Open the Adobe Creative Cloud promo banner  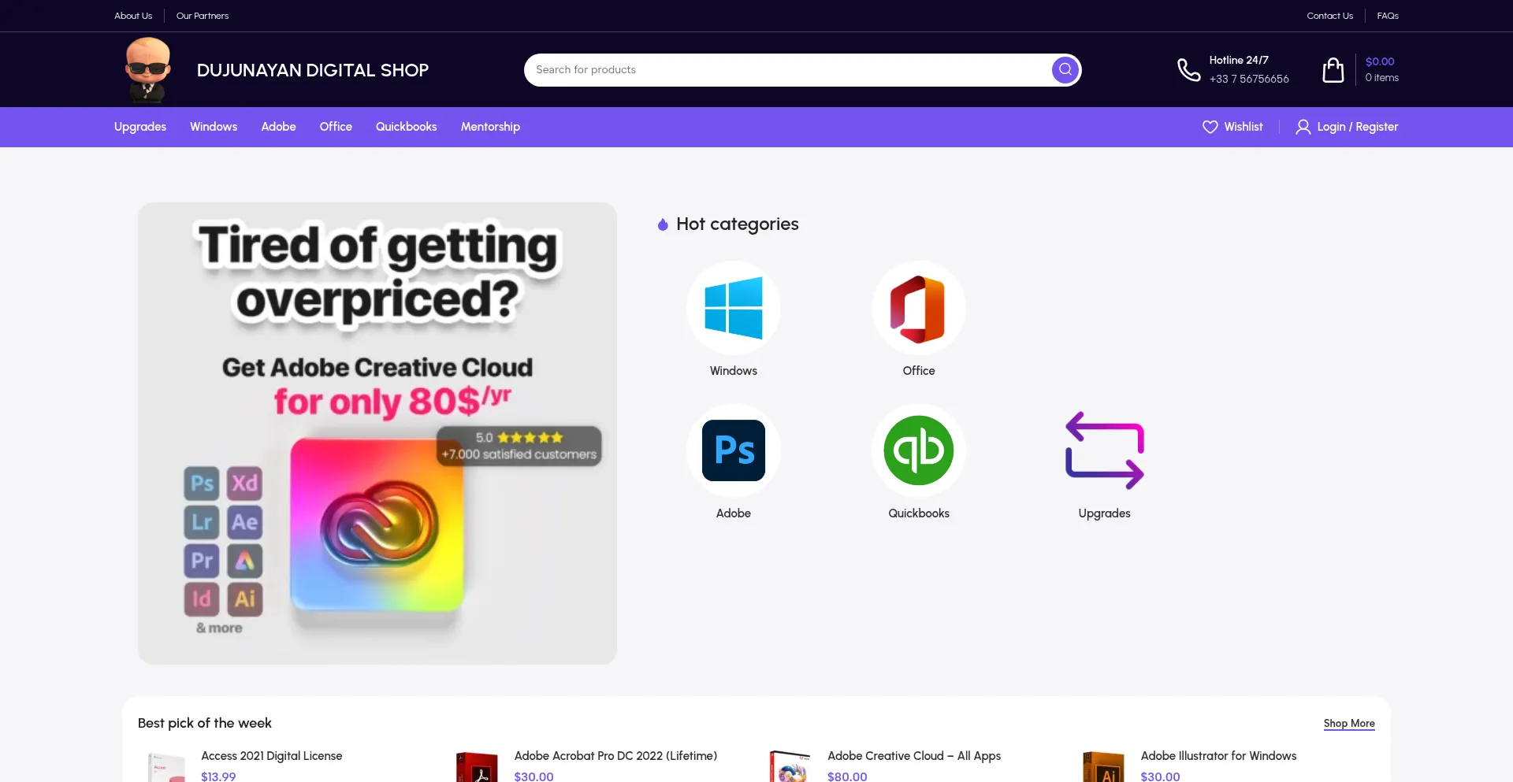tap(377, 433)
